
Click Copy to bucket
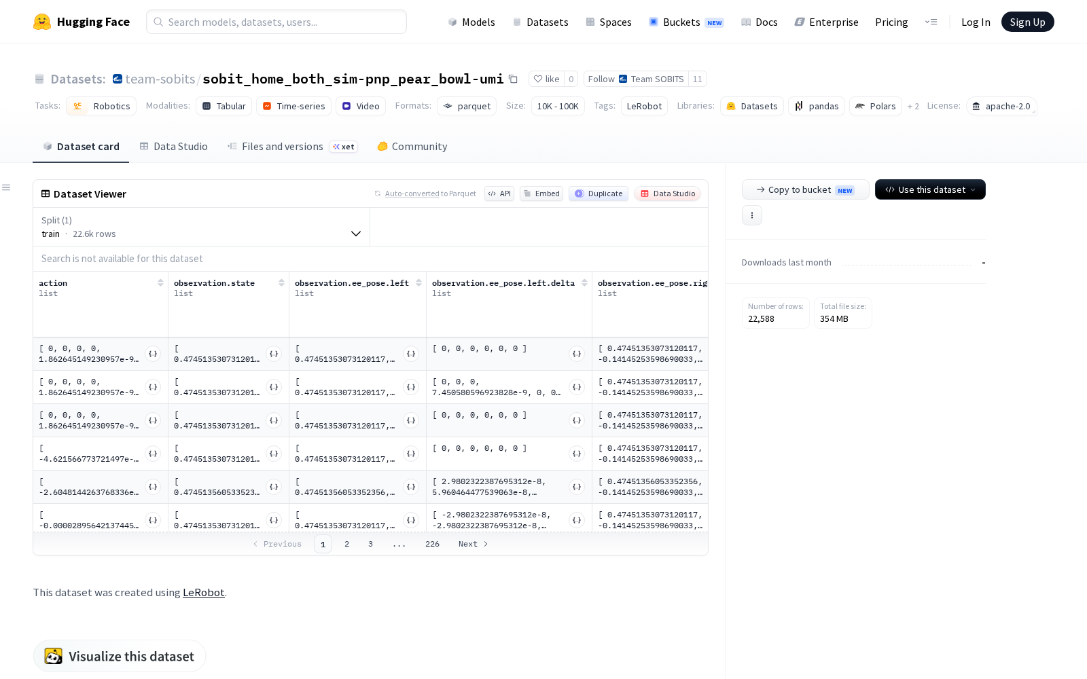tap(806, 189)
